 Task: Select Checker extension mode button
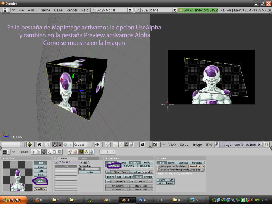point(148,177)
